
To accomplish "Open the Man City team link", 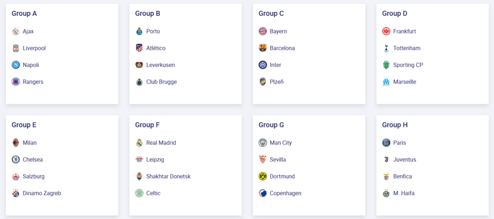I will [281, 143].
